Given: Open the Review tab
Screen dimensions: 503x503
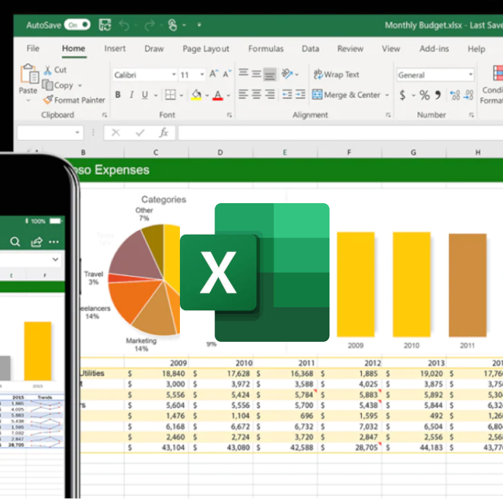Looking at the screenshot, I should (x=350, y=49).
